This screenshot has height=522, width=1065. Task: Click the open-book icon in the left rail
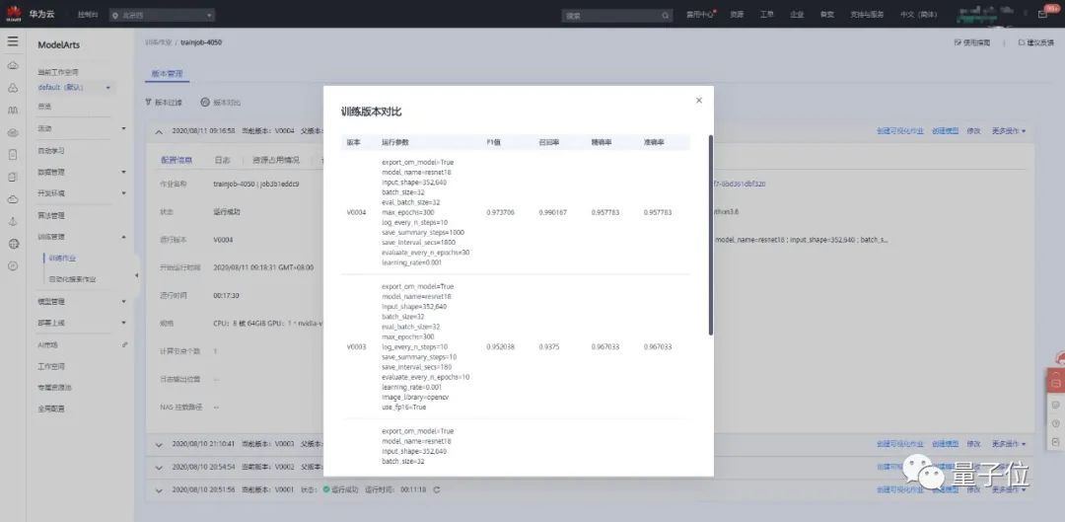coord(12,111)
